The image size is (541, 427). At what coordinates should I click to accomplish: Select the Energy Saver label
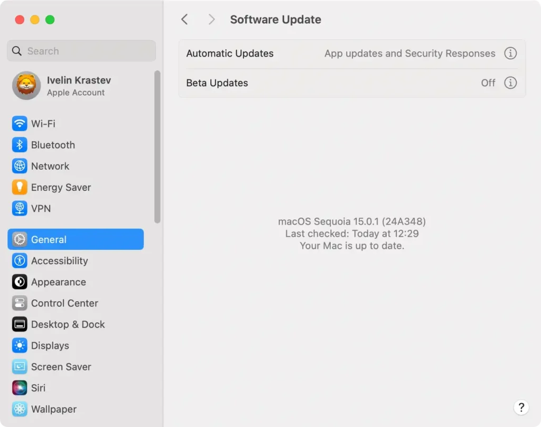pos(61,187)
